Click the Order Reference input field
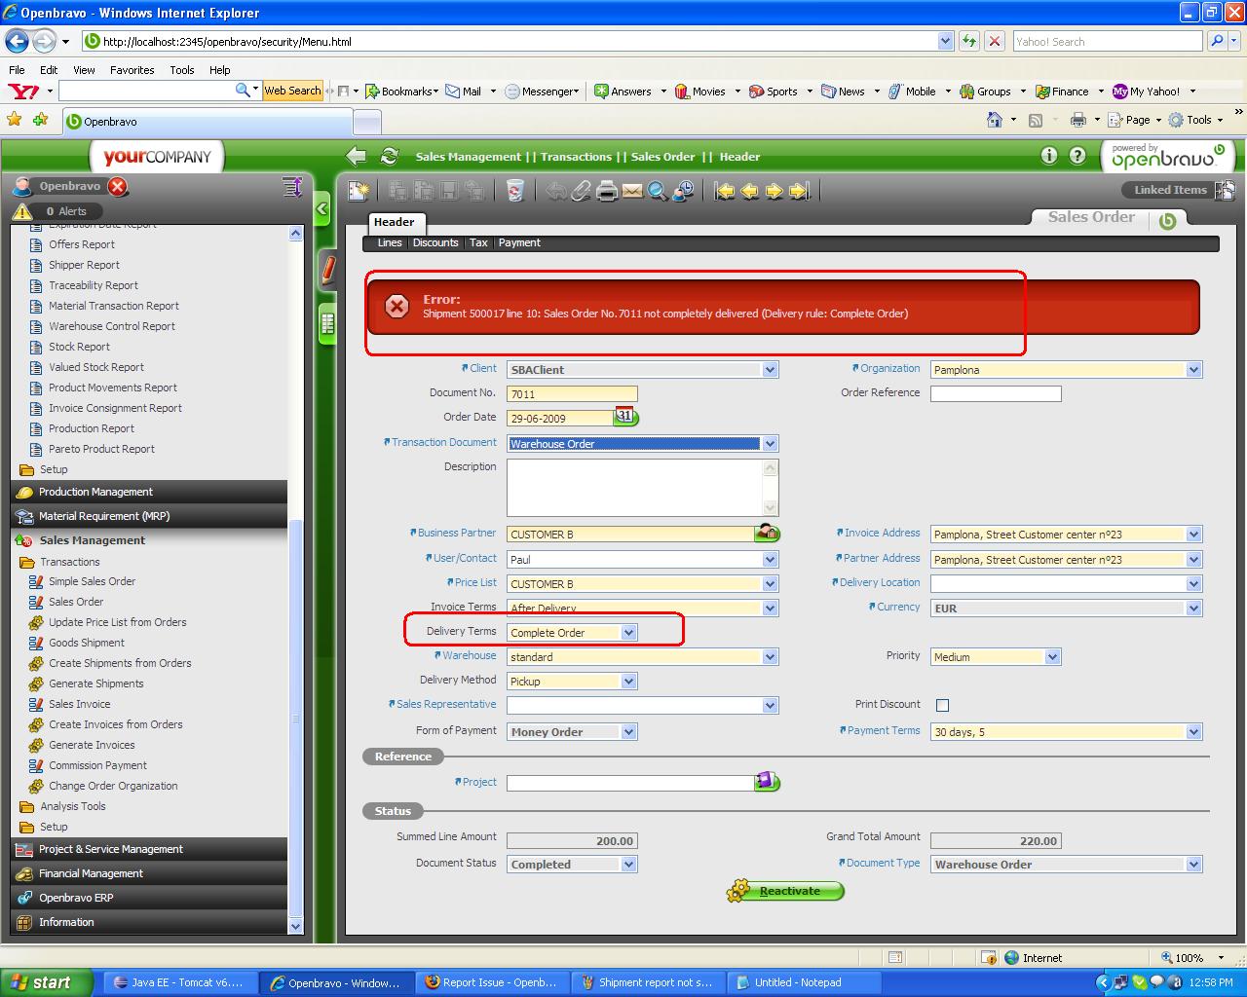The image size is (1247, 997). point(995,393)
